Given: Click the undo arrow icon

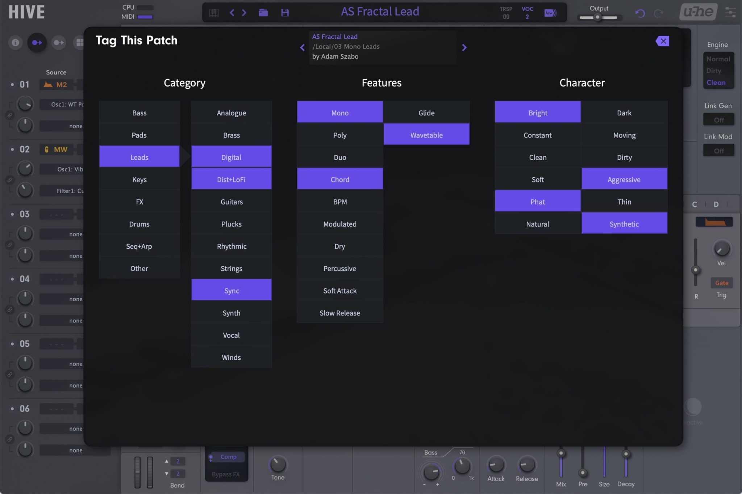Looking at the screenshot, I should pos(640,13).
